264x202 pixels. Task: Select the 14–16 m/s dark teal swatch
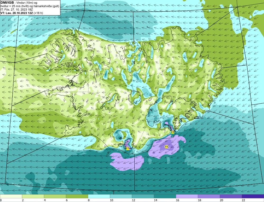[x=165, y=196]
